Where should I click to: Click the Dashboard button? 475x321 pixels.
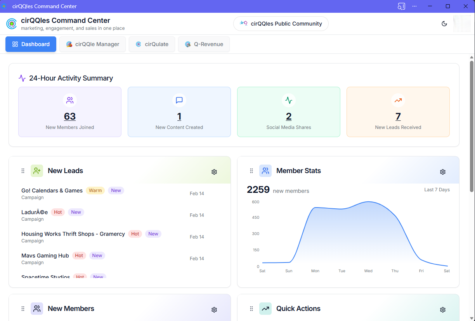coord(31,44)
